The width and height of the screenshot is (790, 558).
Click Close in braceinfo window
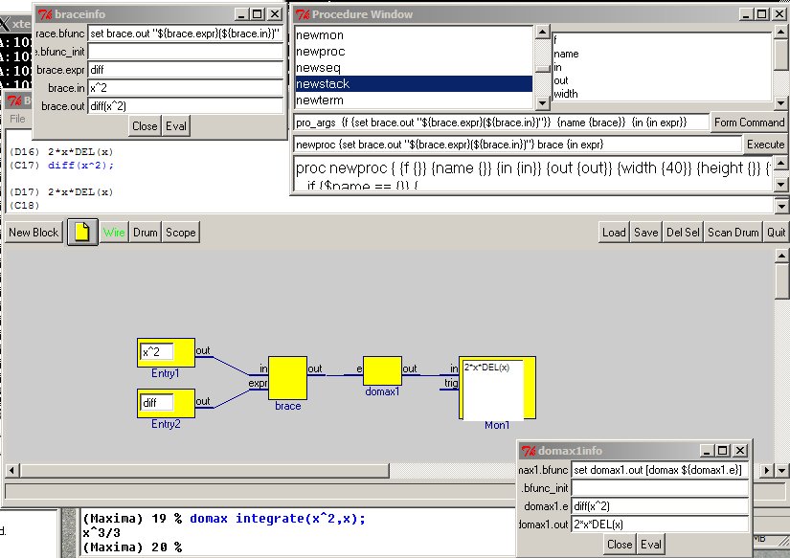pyautogui.click(x=145, y=126)
